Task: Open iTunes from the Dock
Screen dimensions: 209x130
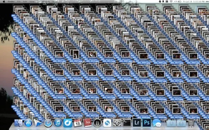Action: tap(58, 123)
